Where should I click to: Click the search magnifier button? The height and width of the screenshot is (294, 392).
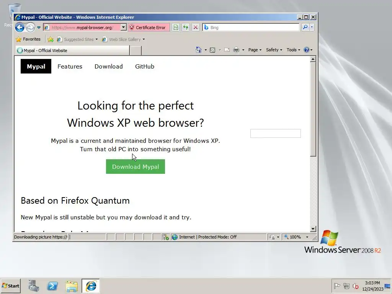305,27
